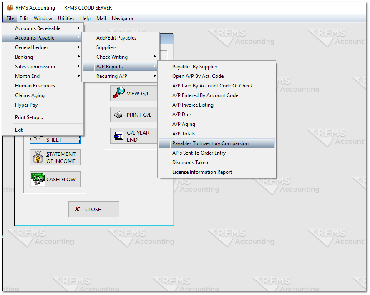Click the magnifier icon on View G/L
This screenshot has width=370, height=295.
119,92
